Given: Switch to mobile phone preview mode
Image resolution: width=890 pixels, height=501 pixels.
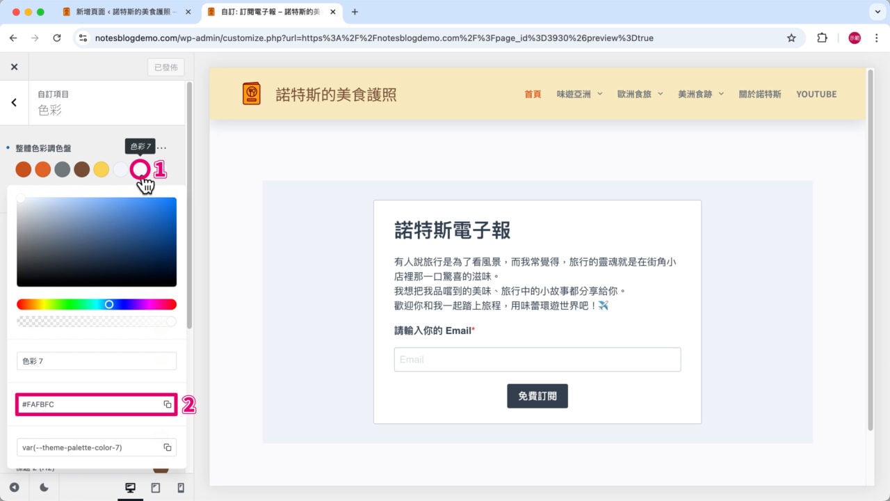Looking at the screenshot, I should pyautogui.click(x=181, y=488).
